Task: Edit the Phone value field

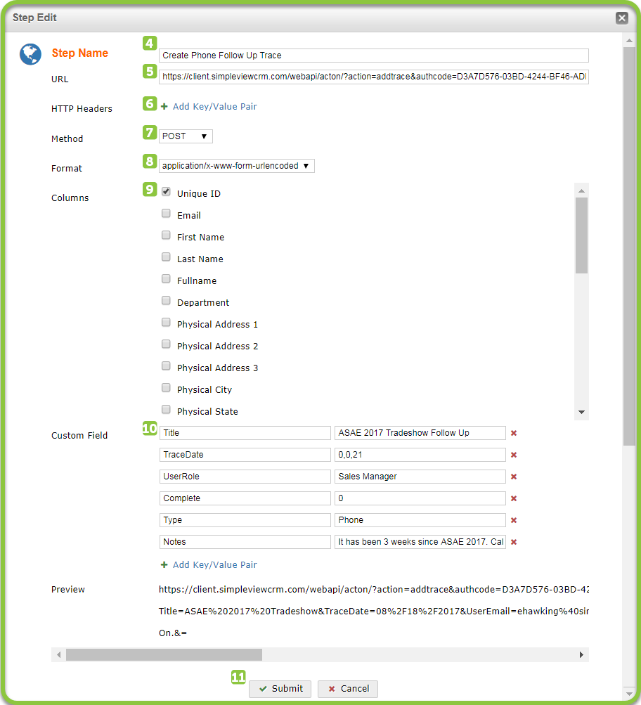Action: (x=420, y=520)
